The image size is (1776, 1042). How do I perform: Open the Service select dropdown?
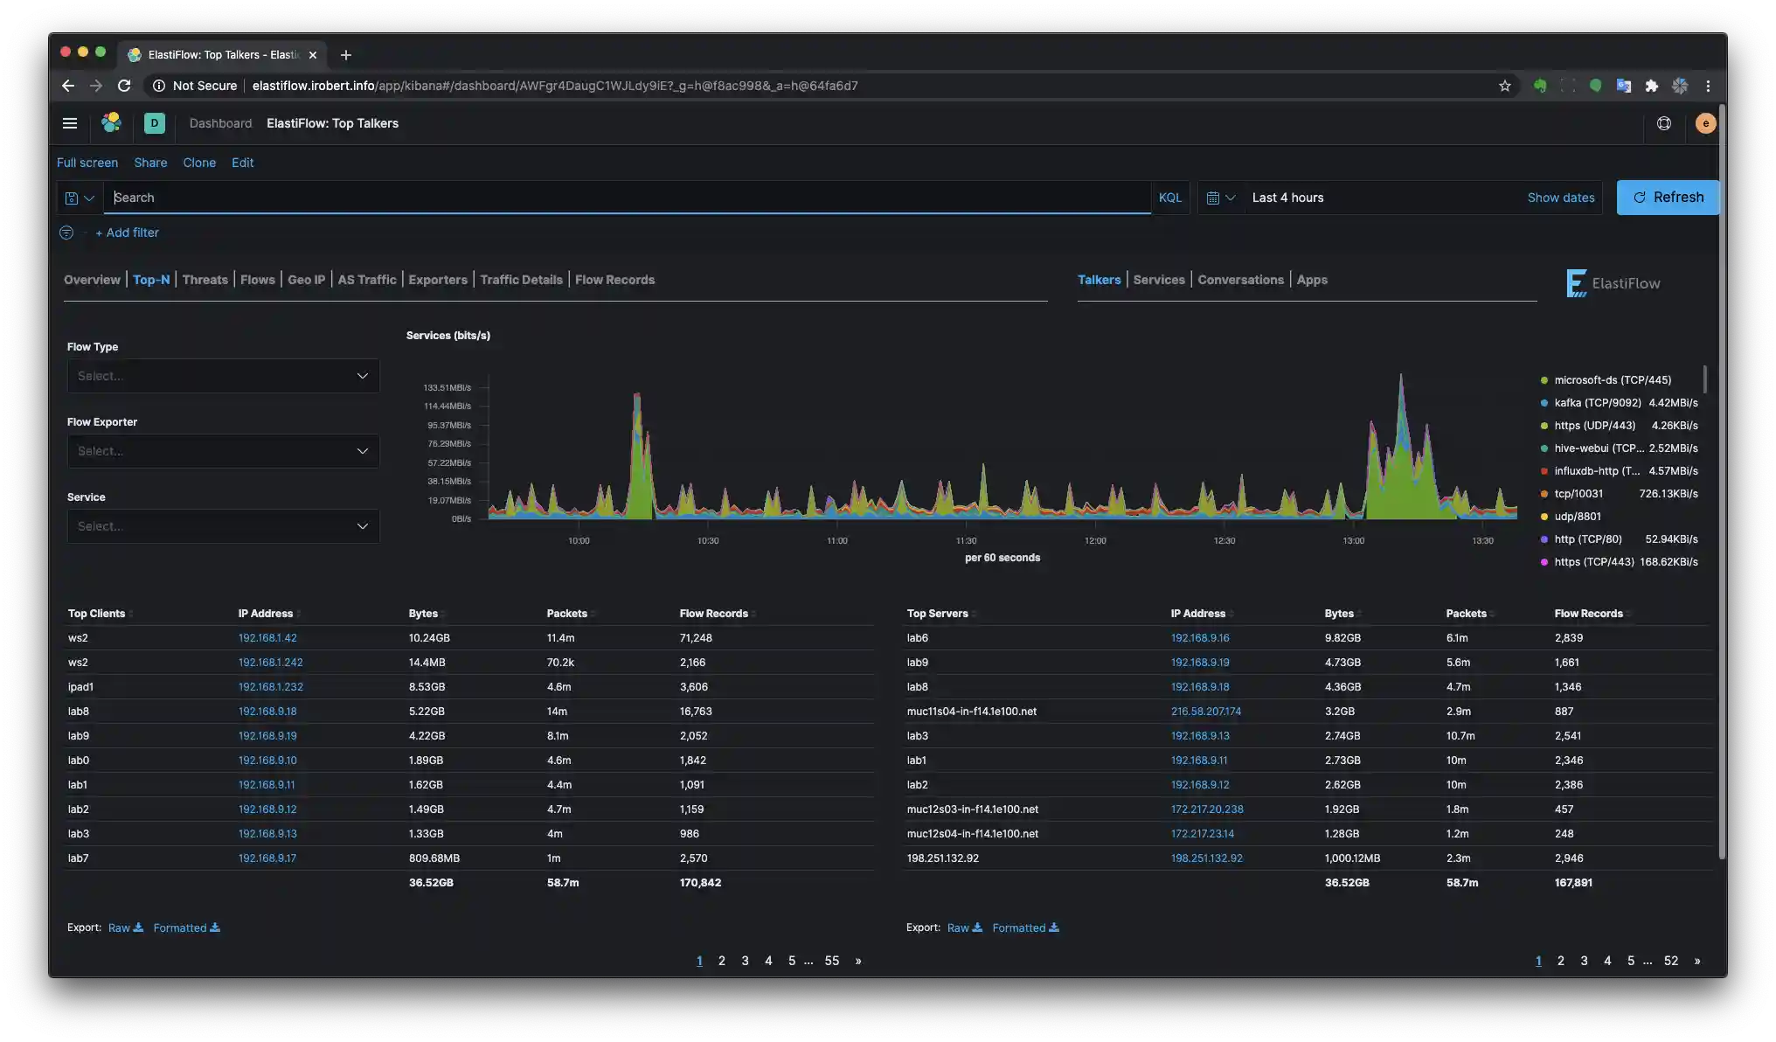coord(223,526)
